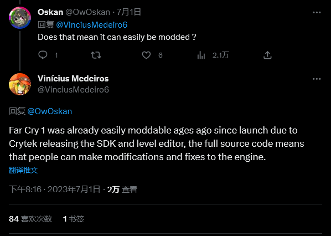Like Oskan's tweet with the heart icon
The height and width of the screenshot is (236, 331).
[x=146, y=55]
